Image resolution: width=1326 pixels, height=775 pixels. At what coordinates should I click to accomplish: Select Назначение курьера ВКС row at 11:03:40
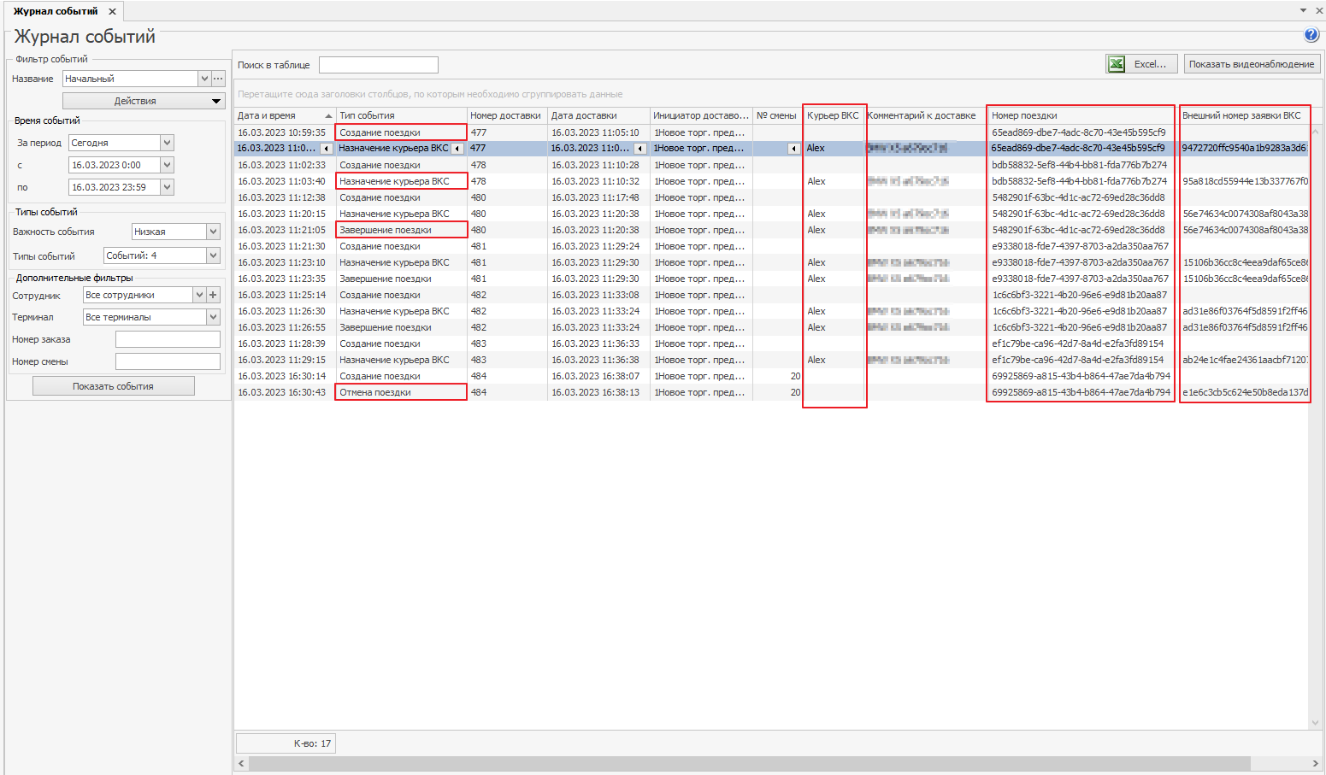pyautogui.click(x=772, y=181)
